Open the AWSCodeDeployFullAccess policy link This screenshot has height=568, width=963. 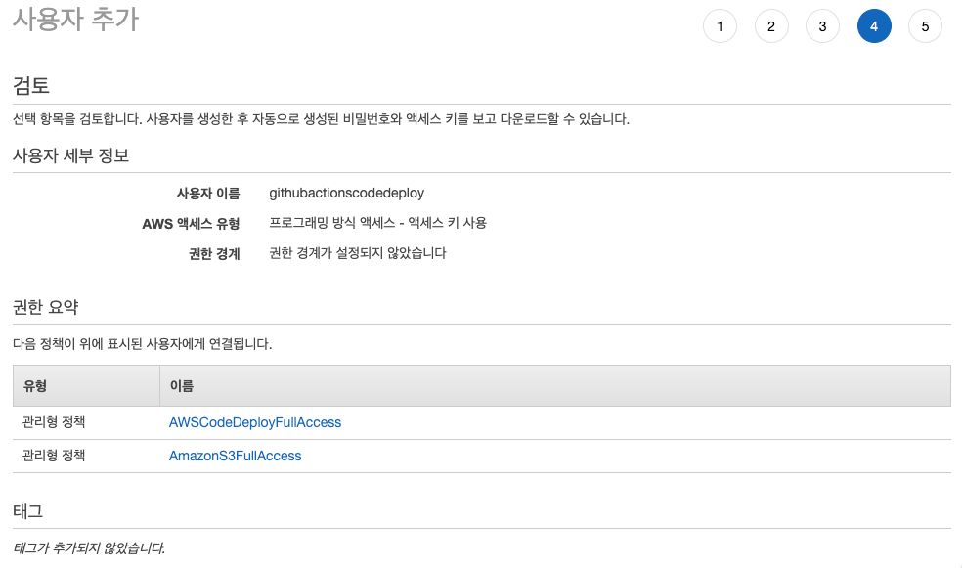(255, 422)
